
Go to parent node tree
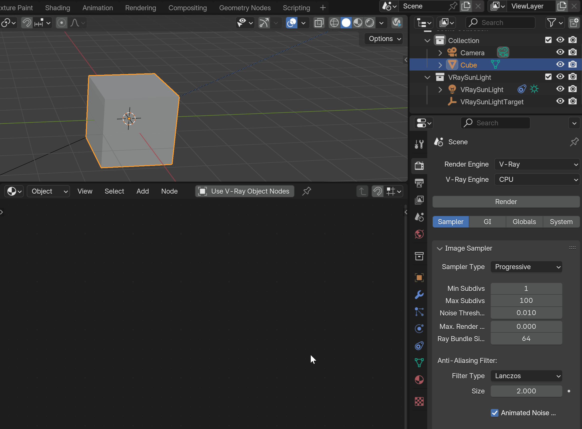362,191
